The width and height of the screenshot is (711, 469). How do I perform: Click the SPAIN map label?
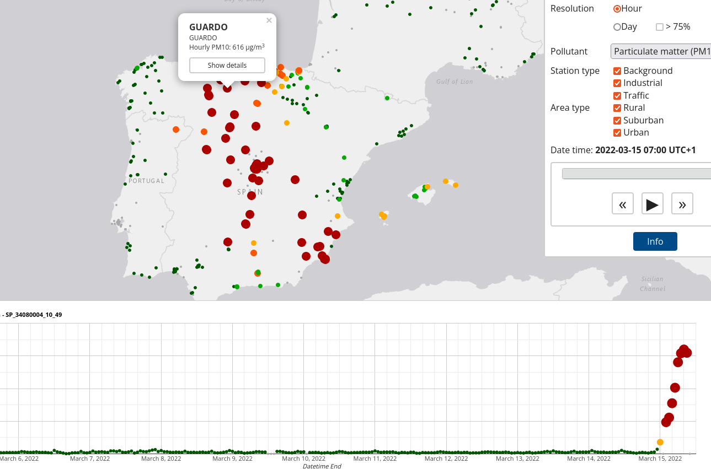250,192
